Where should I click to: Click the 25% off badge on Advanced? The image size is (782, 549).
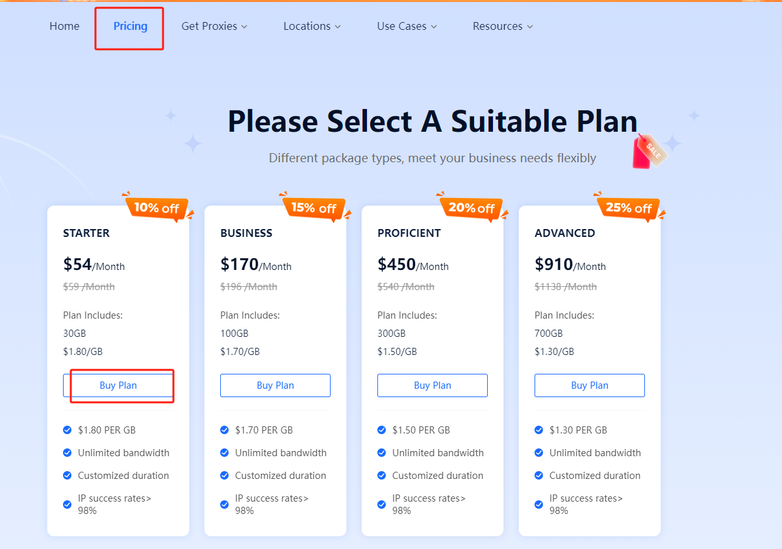coord(629,208)
